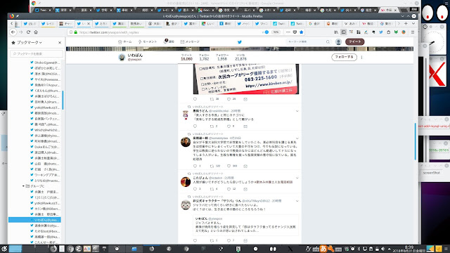Viewport: 450px width, 253px height.
Task: Switch to the フォロワー count tab
Action: coord(222,57)
